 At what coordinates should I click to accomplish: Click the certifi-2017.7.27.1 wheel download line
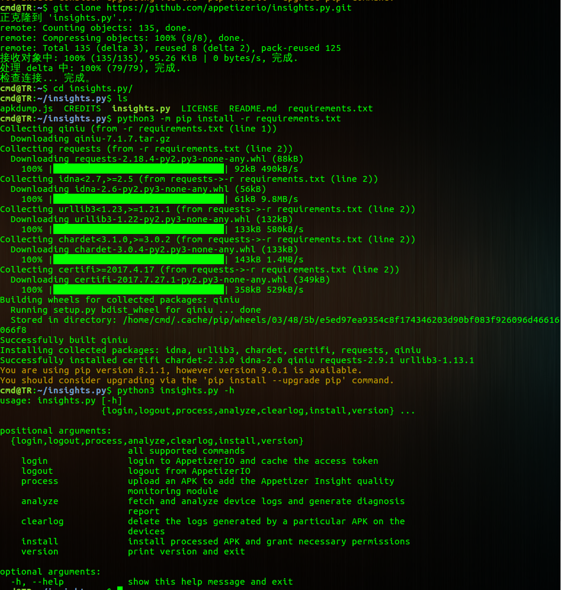[x=171, y=280]
